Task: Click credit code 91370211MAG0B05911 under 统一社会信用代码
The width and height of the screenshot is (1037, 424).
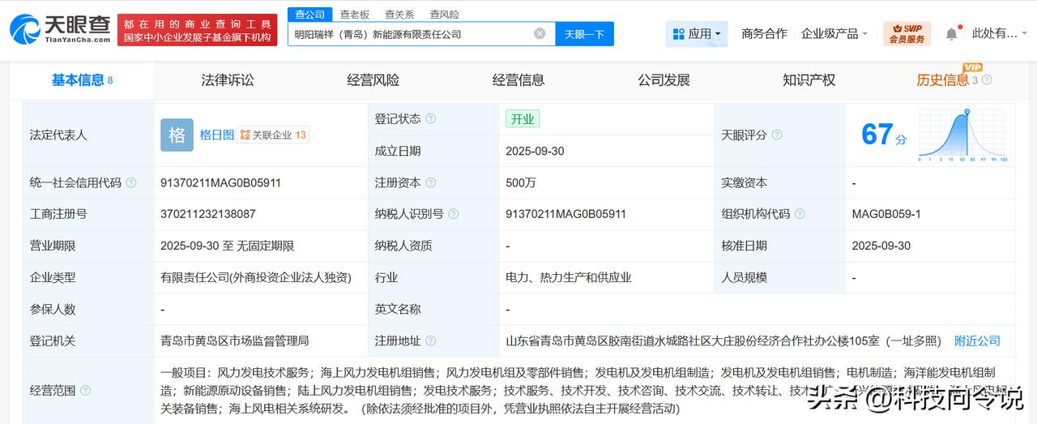Action: tap(220, 183)
